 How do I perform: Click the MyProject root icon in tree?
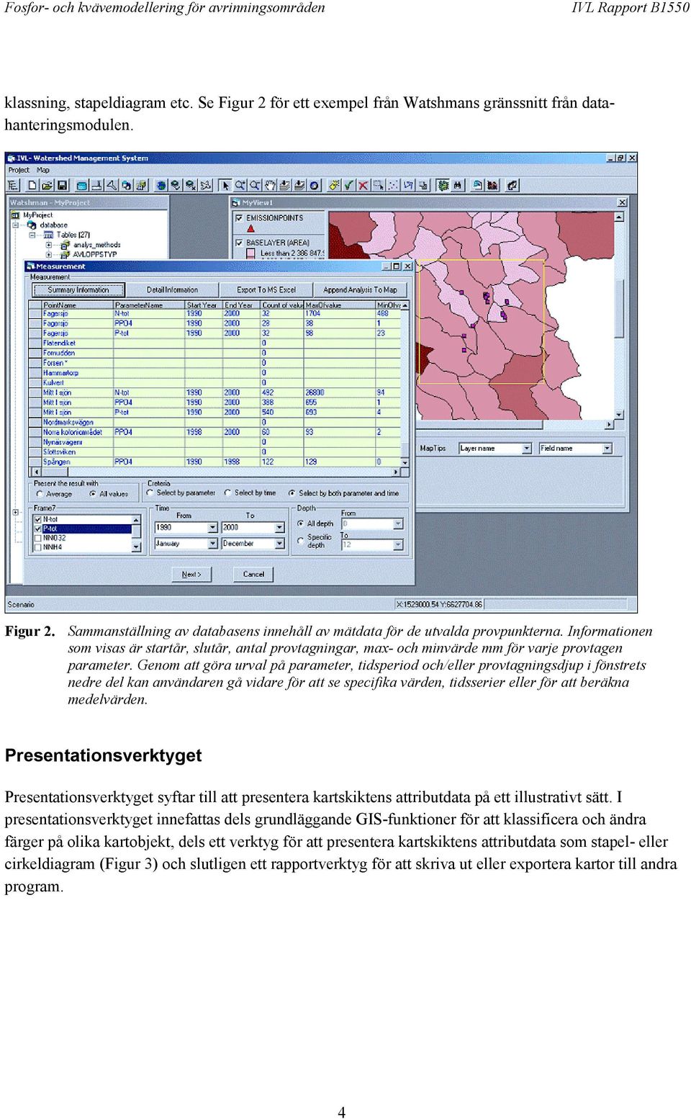[16, 215]
